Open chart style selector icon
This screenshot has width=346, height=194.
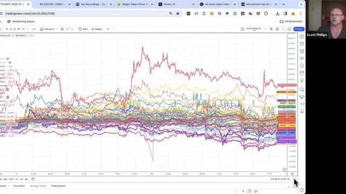(x=34, y=29)
